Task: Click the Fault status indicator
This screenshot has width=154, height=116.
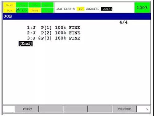Action: coord(48,5)
